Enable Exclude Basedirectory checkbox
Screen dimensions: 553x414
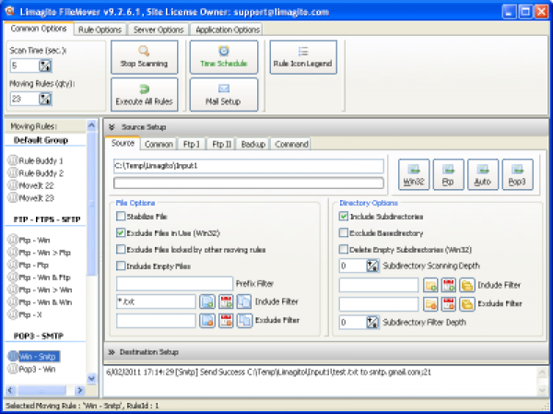(x=344, y=232)
